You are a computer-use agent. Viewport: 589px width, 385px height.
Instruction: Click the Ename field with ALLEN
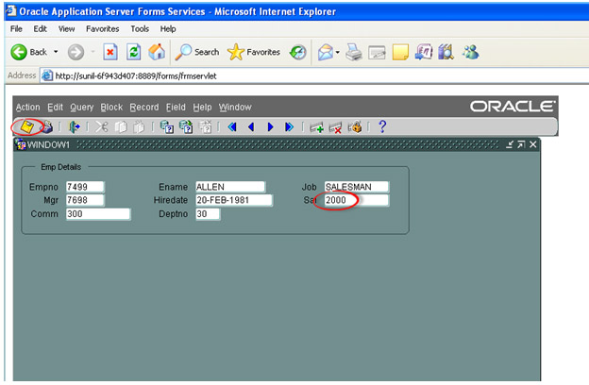[x=230, y=187]
